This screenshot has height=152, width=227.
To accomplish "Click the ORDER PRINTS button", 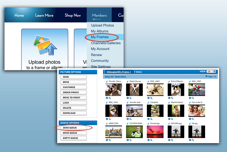I will tap(74, 92).
